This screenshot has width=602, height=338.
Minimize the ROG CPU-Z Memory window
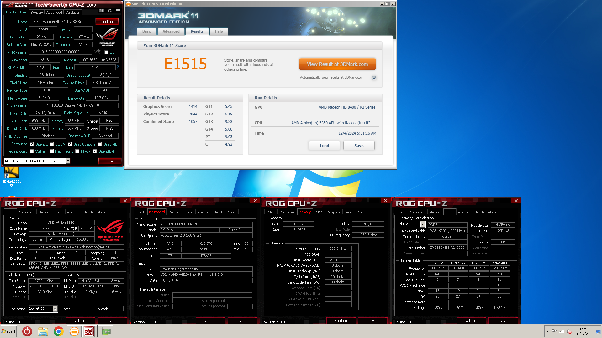tap(375, 202)
